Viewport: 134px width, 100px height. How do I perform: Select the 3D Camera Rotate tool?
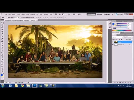(x=2, y=67)
